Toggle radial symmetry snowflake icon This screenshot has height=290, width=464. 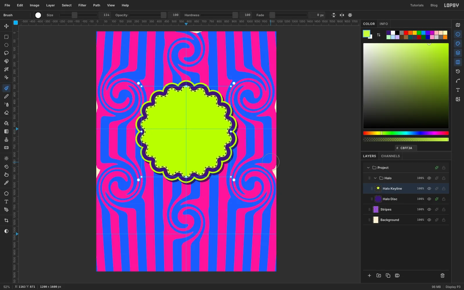(350, 15)
